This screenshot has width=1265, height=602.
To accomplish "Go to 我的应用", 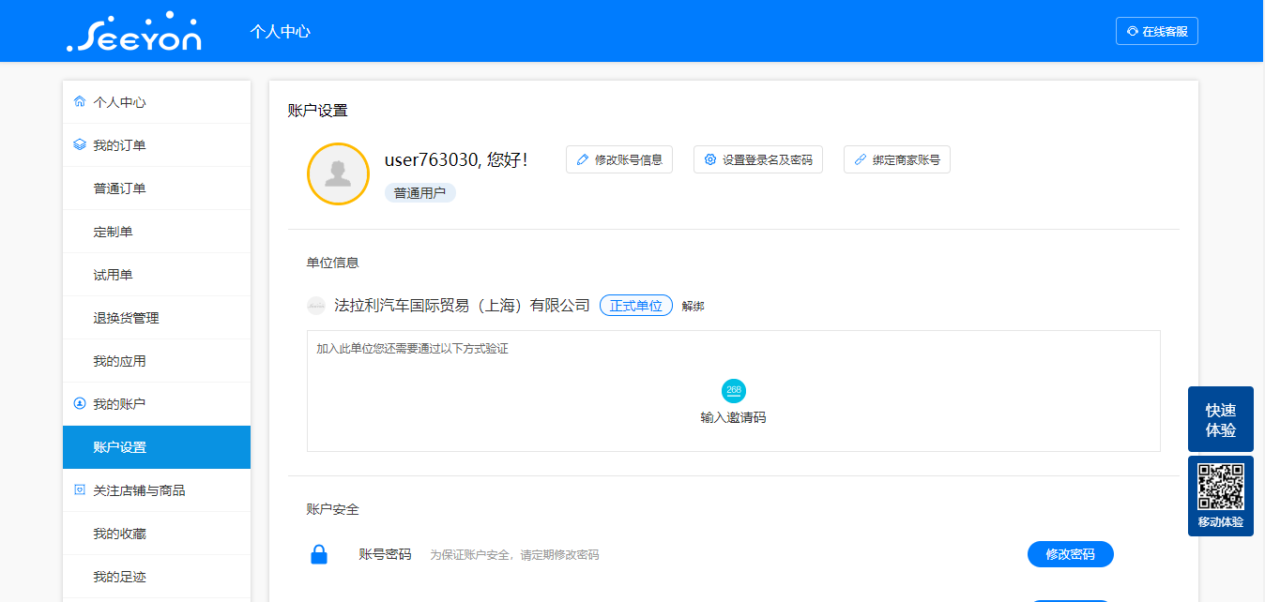I will pyautogui.click(x=157, y=361).
